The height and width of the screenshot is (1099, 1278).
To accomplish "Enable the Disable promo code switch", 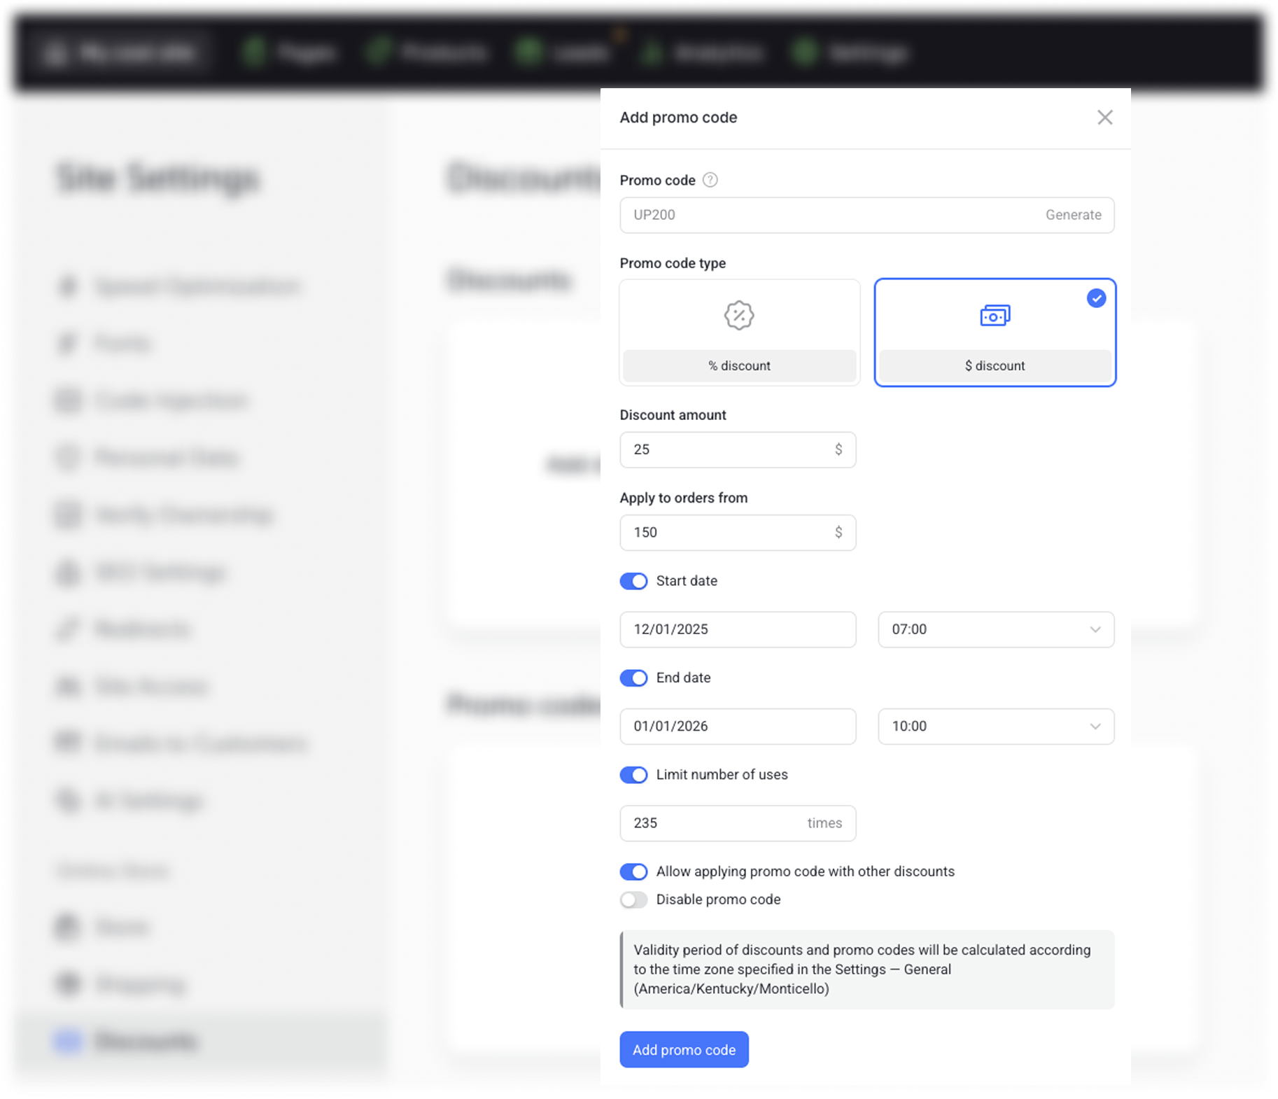I will click(x=633, y=899).
